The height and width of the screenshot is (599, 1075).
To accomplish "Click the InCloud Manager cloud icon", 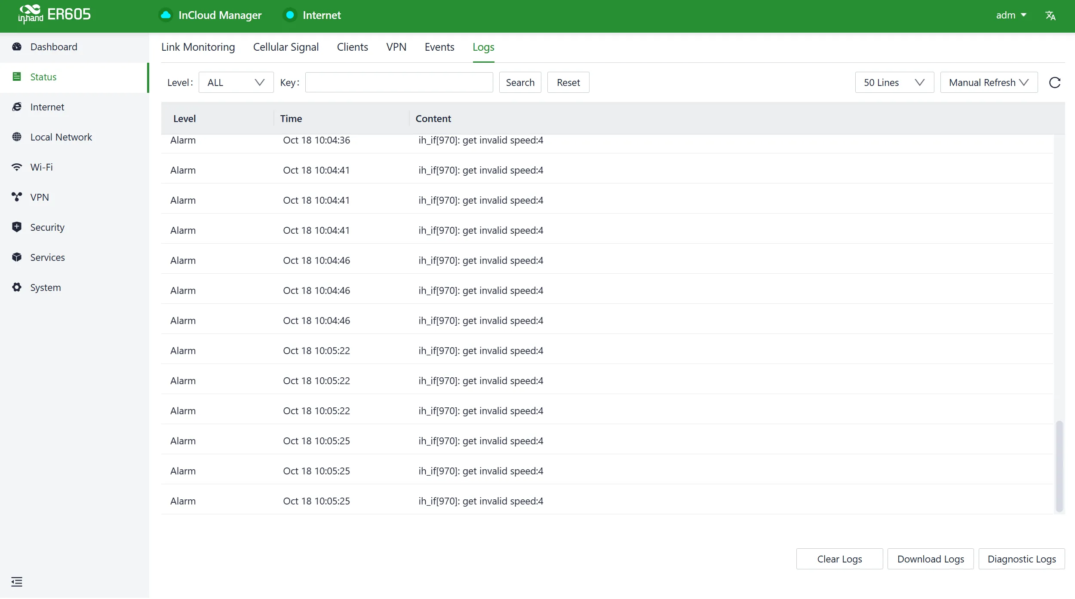I will (x=166, y=15).
